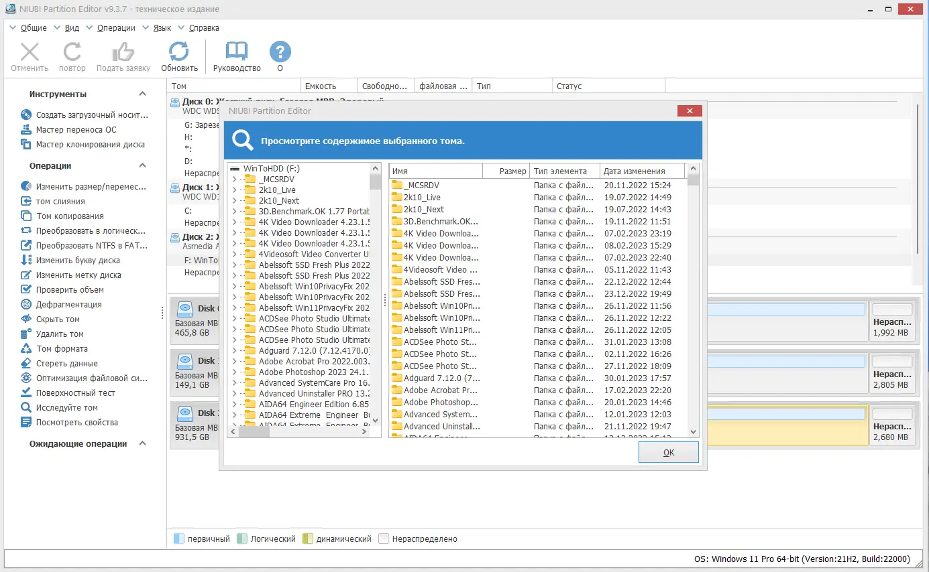The image size is (929, 572).
Task: Open Посмотреть свойства in sidebar
Action: click(x=69, y=423)
